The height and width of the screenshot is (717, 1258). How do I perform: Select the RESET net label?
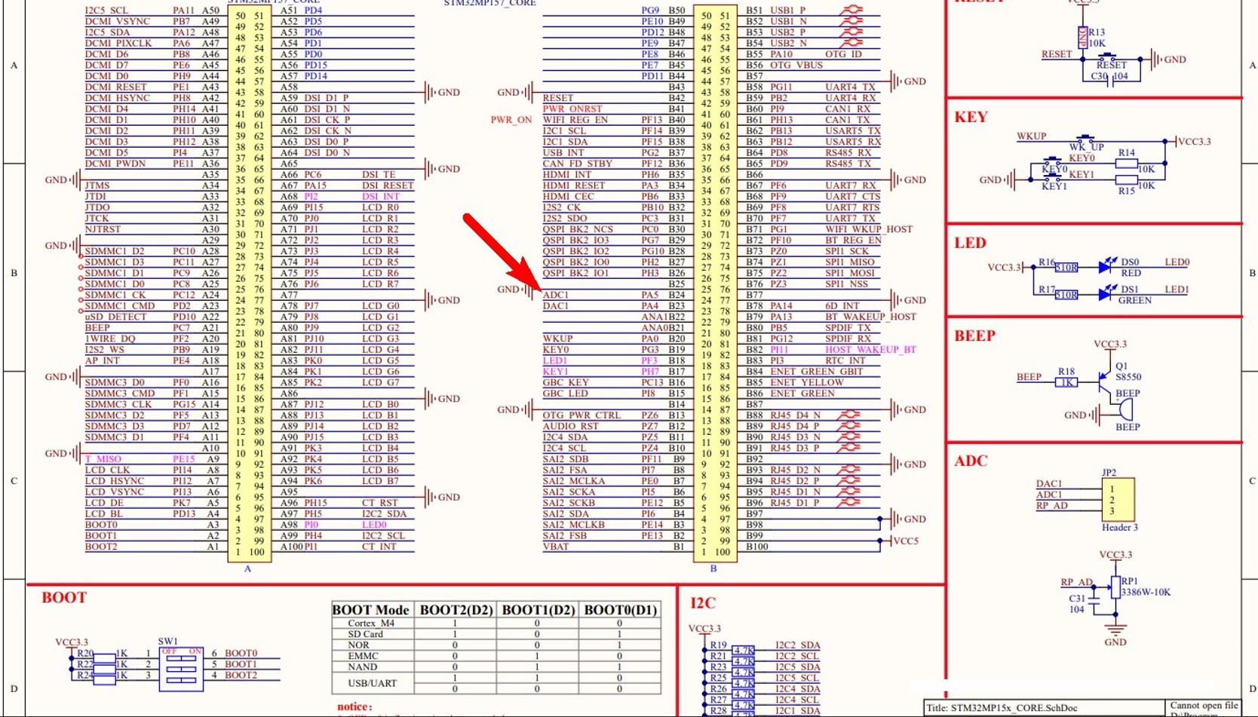click(x=1057, y=54)
